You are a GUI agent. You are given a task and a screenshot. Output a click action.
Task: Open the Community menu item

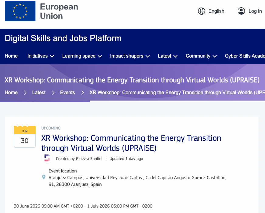point(198,56)
